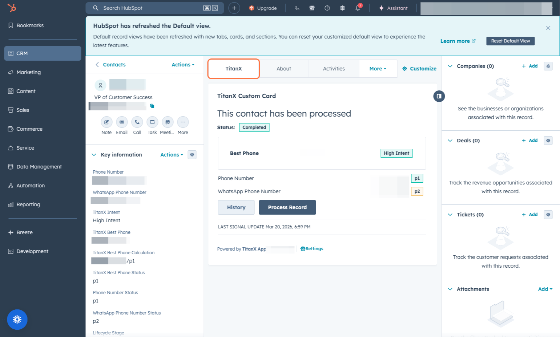Create a Note for this contact
Image resolution: width=560 pixels, height=337 pixels.
[106, 122]
